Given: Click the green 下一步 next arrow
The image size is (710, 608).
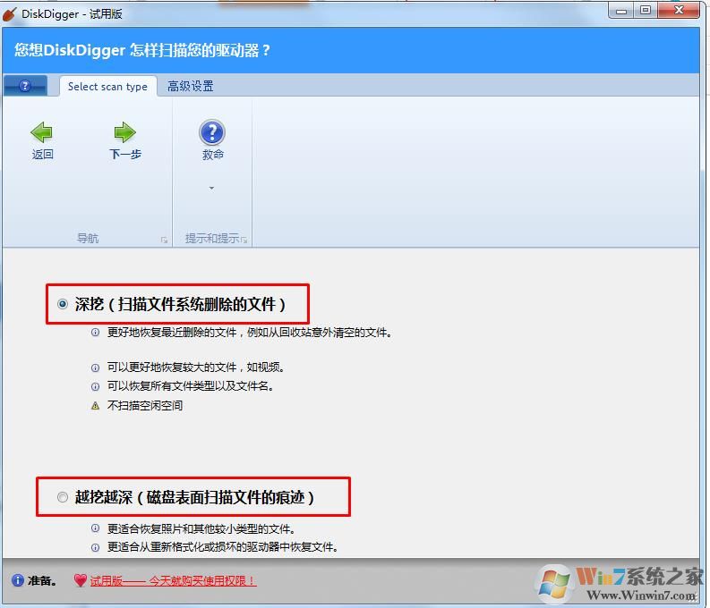Looking at the screenshot, I should pos(124,132).
